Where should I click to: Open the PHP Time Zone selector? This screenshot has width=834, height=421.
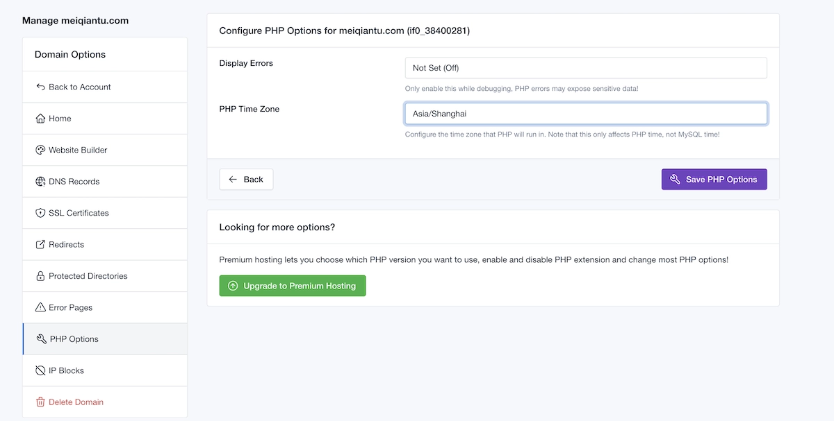pyautogui.click(x=585, y=114)
